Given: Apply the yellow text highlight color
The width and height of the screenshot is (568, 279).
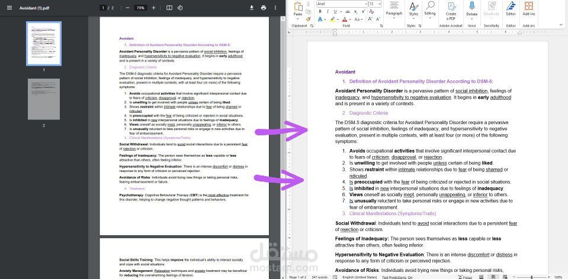Looking at the screenshot, I should [333, 19].
